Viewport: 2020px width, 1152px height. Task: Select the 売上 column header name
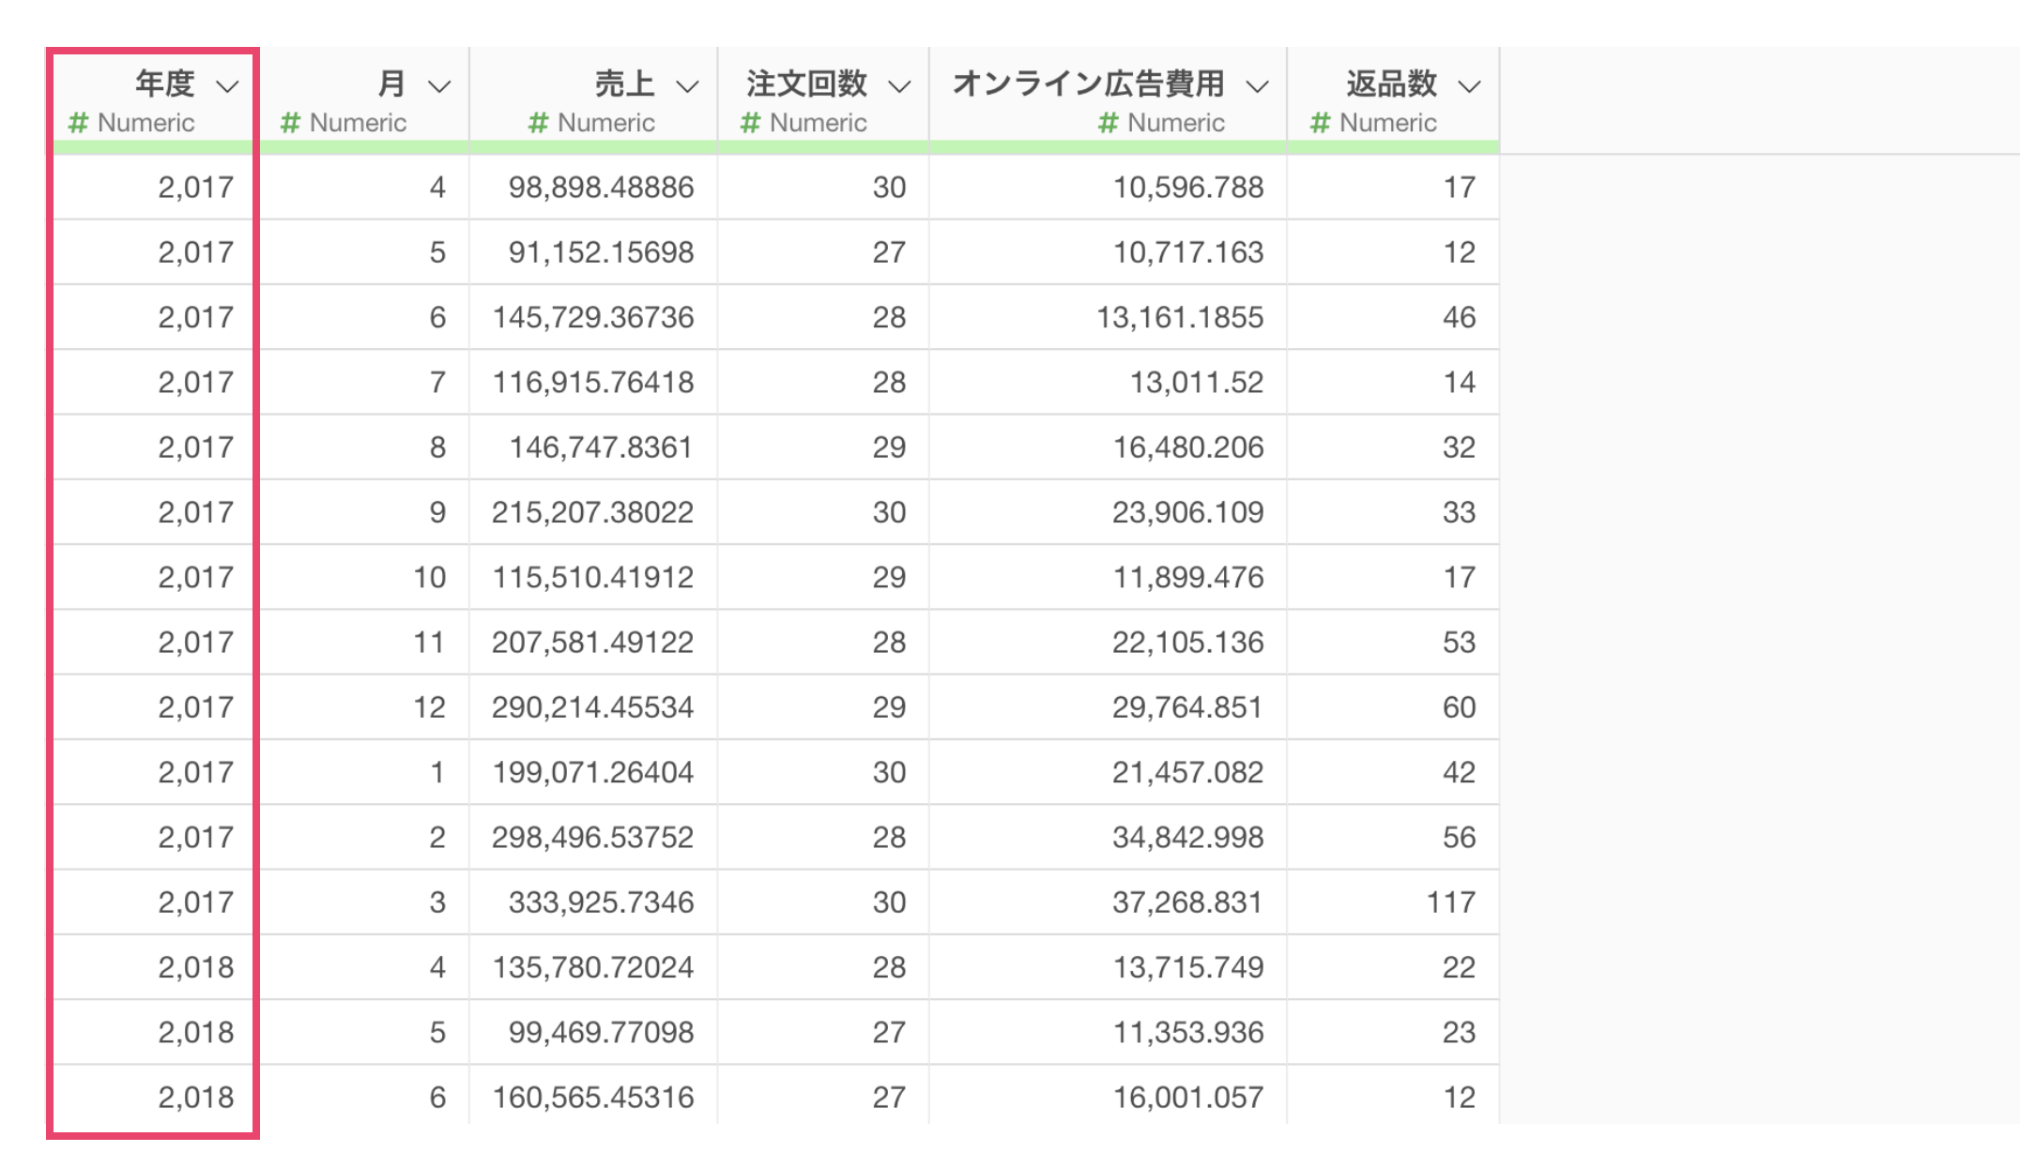(x=624, y=83)
